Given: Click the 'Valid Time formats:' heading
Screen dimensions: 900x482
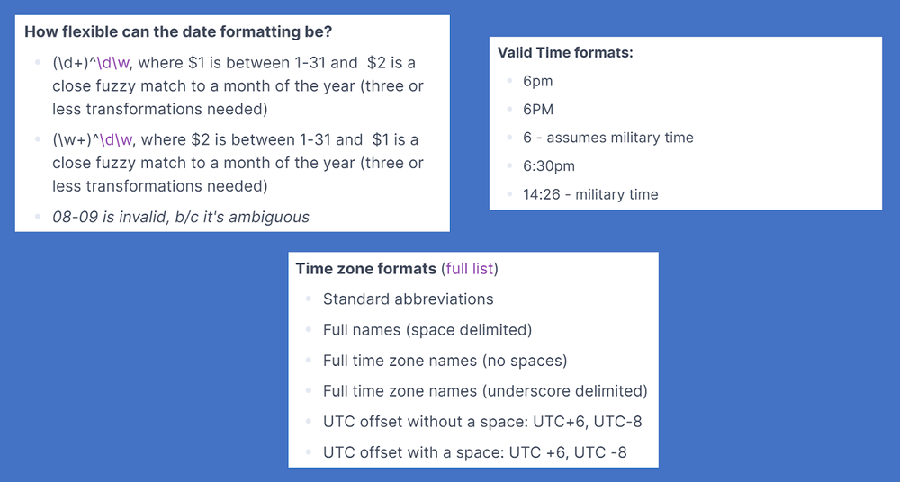Looking at the screenshot, I should tap(565, 53).
